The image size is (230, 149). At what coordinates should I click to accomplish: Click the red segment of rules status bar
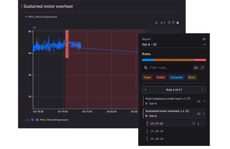coord(200,60)
